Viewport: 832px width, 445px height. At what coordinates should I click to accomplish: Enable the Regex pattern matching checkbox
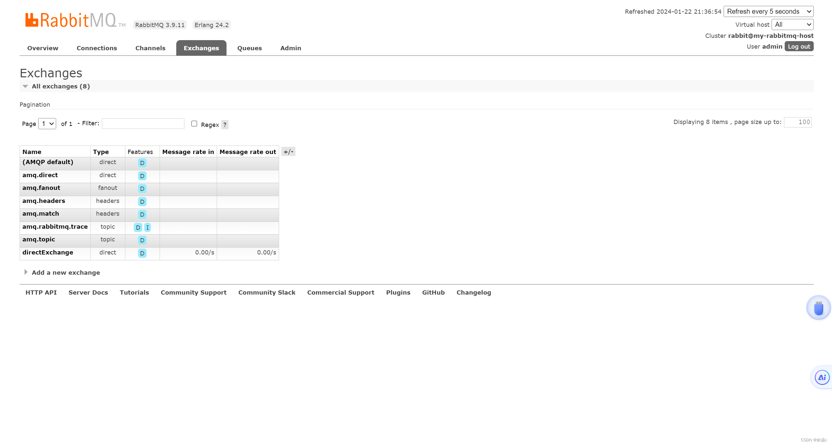coord(194,124)
